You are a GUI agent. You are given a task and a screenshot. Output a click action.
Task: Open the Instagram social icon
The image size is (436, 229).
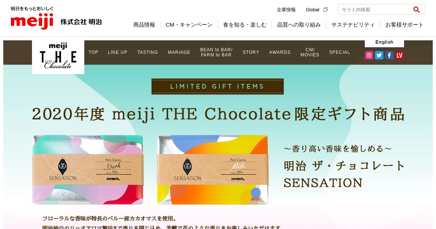click(x=369, y=55)
